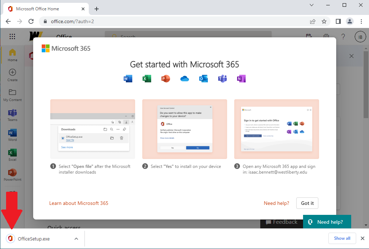
Task: Bookmark this page with the star icon
Action: (x=324, y=21)
